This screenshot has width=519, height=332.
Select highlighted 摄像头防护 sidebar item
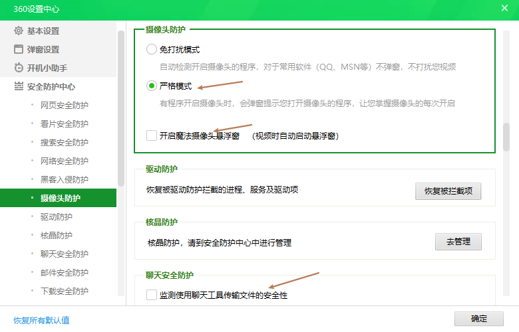tap(59, 198)
